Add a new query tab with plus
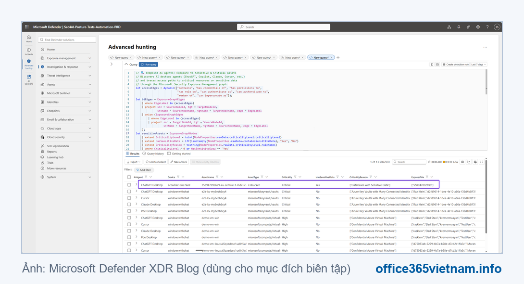 click(x=338, y=58)
